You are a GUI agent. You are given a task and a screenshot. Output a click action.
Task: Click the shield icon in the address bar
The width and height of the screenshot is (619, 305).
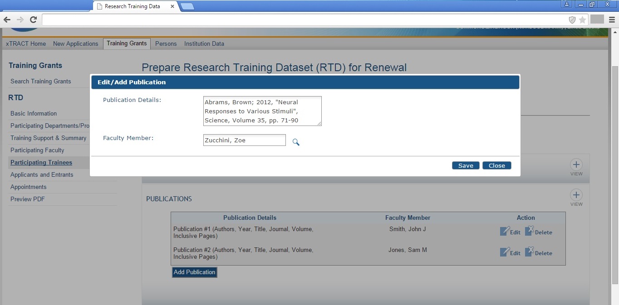pyautogui.click(x=572, y=19)
